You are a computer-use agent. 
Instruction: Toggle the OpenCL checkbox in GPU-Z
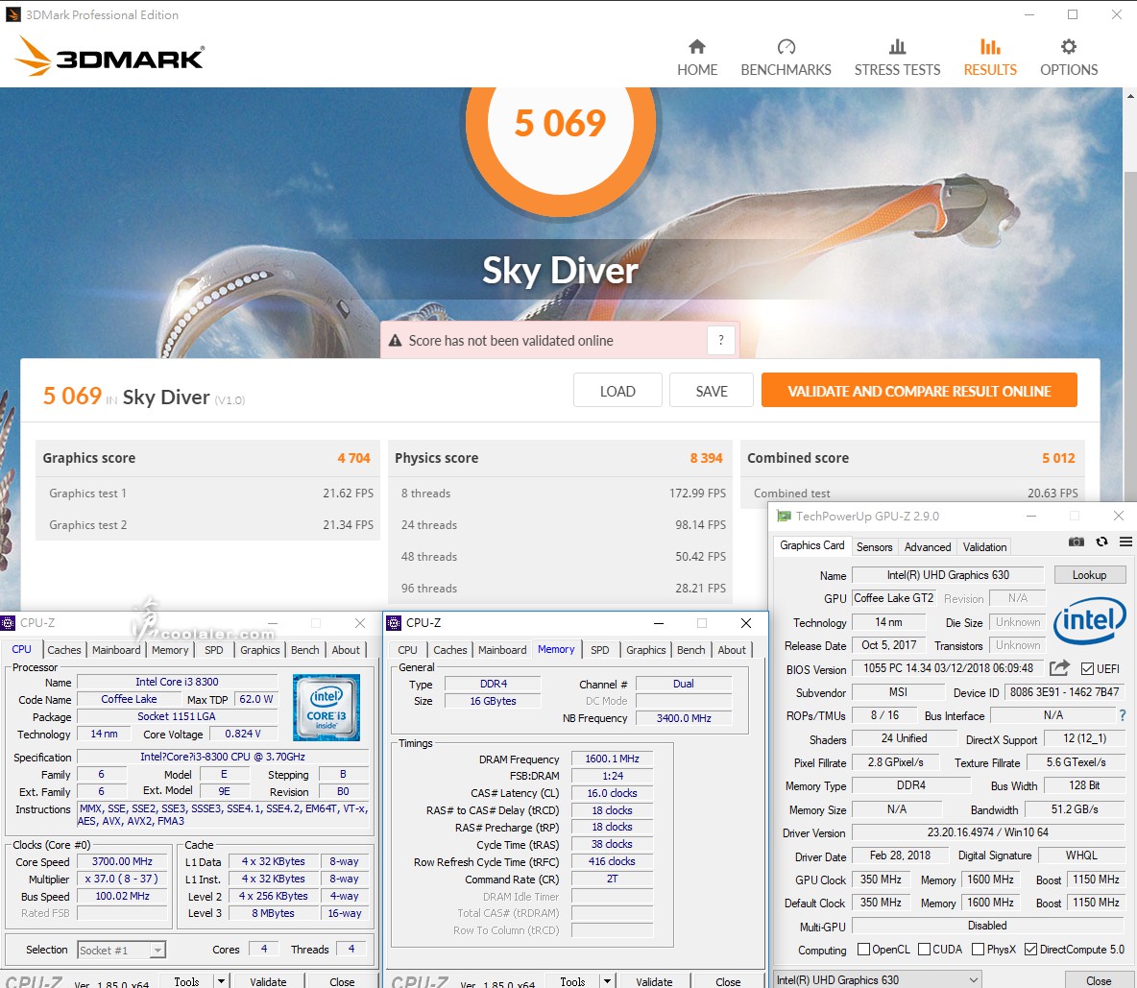863,950
